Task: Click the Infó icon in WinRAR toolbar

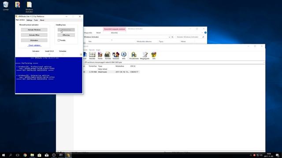Action: pyautogui.click(x=123, y=56)
